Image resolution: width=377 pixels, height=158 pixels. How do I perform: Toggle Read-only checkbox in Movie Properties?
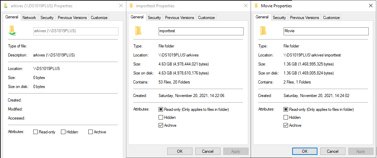point(286,109)
